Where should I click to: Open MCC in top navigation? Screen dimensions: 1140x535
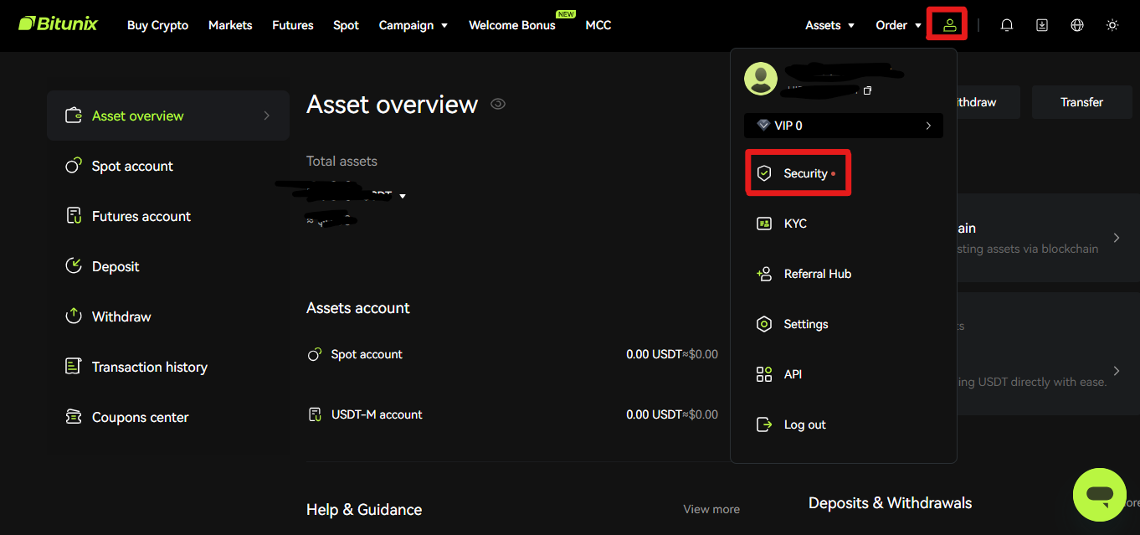(598, 25)
